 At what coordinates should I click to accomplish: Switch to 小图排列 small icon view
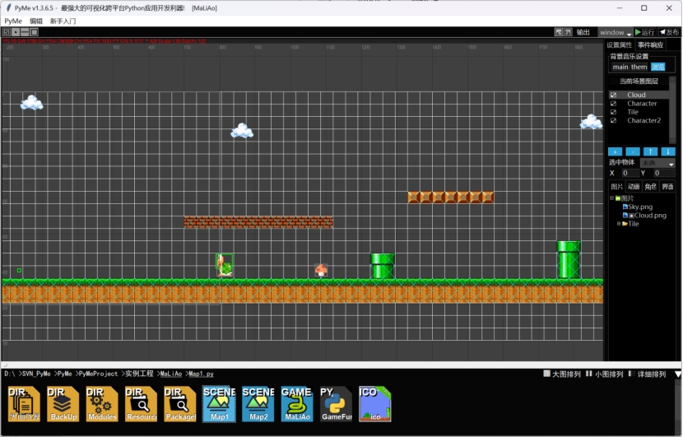pyautogui.click(x=605, y=374)
